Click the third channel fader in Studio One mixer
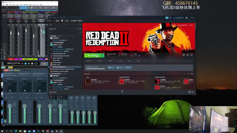 [26, 30]
